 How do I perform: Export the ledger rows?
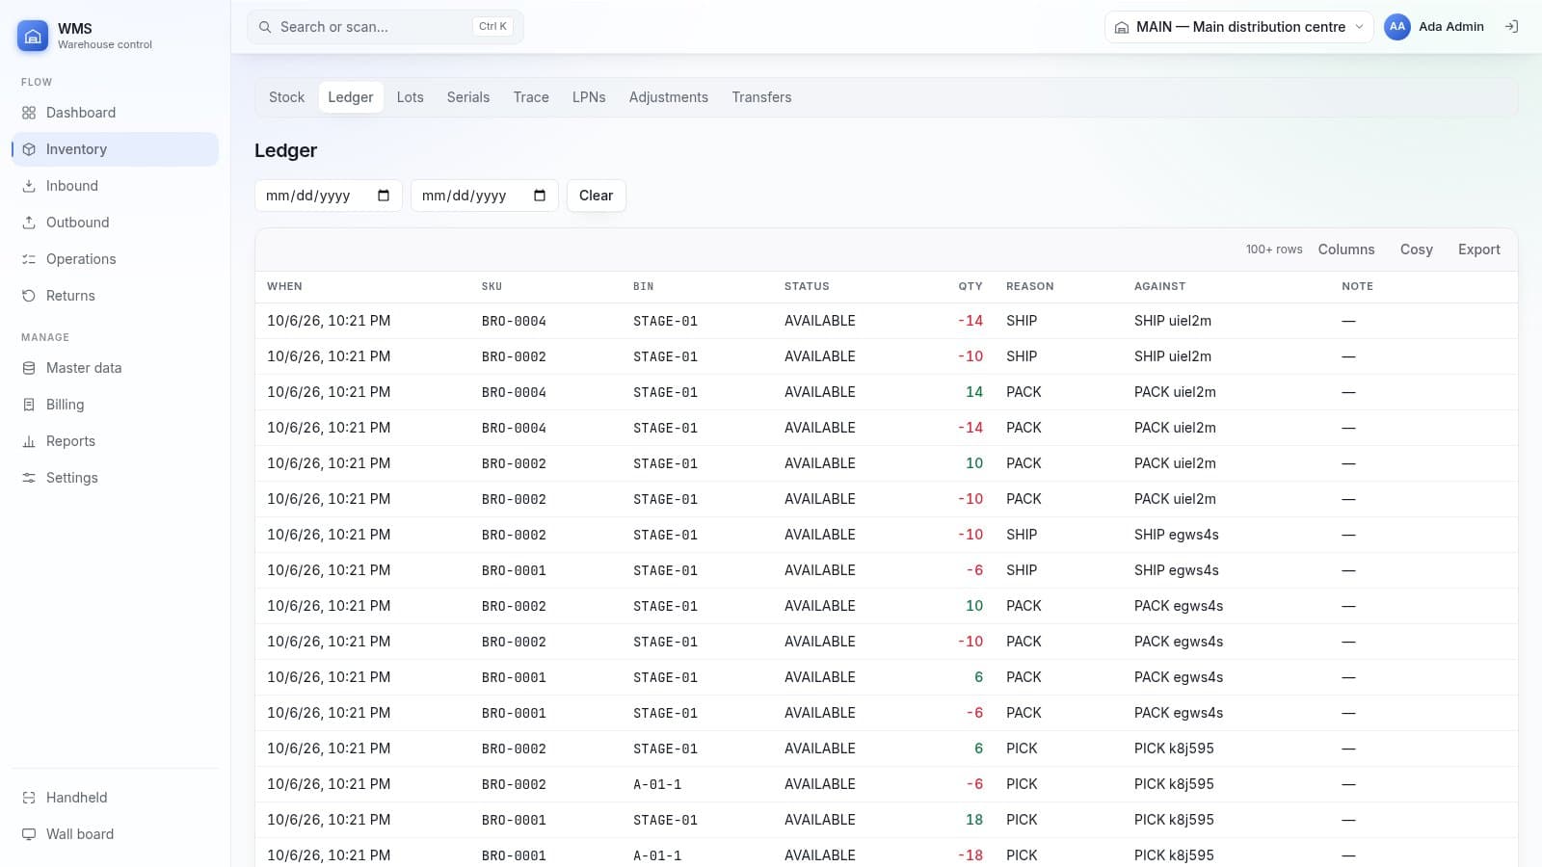pyautogui.click(x=1478, y=250)
